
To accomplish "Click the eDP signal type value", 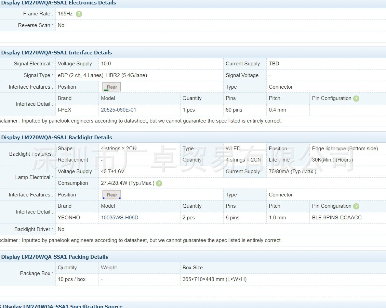I will click(x=103, y=75).
